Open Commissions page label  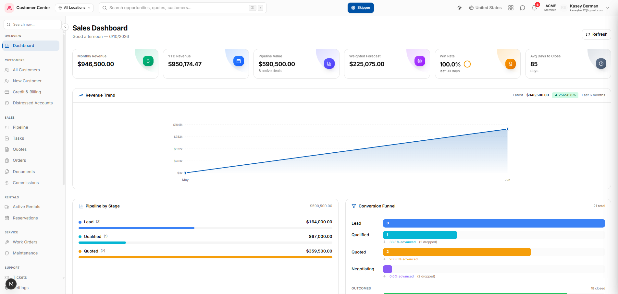tap(26, 183)
